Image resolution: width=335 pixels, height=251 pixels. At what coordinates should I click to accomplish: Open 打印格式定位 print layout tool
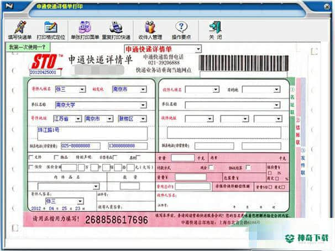pyautogui.click(x=51, y=30)
